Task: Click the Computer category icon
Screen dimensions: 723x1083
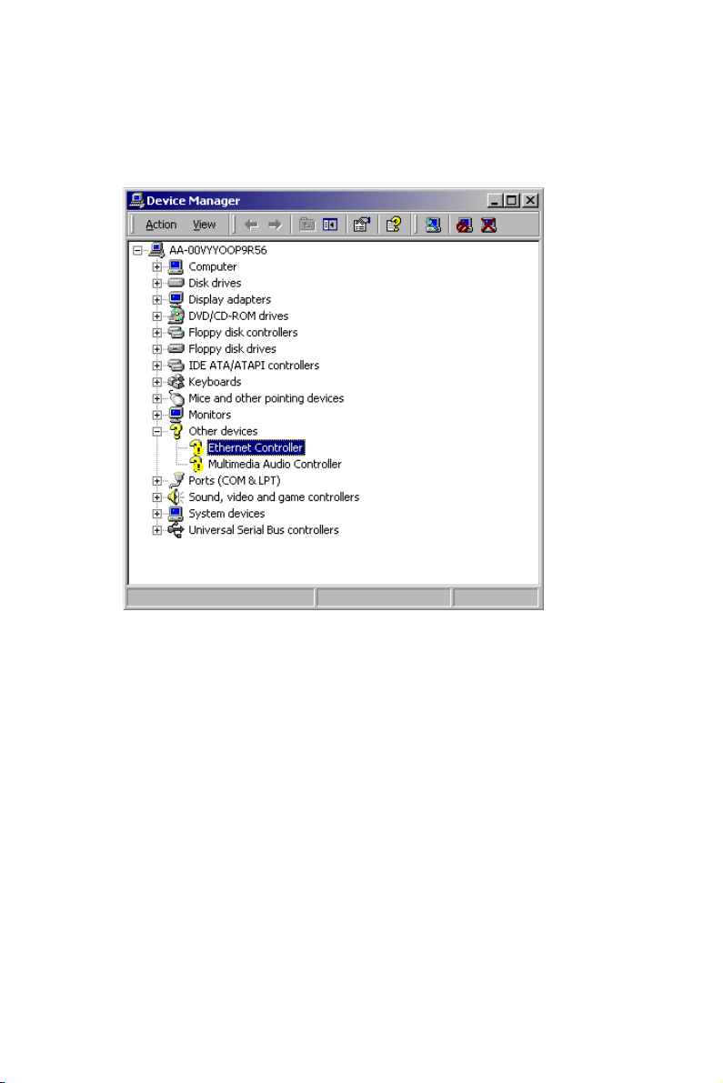Action: 176,266
